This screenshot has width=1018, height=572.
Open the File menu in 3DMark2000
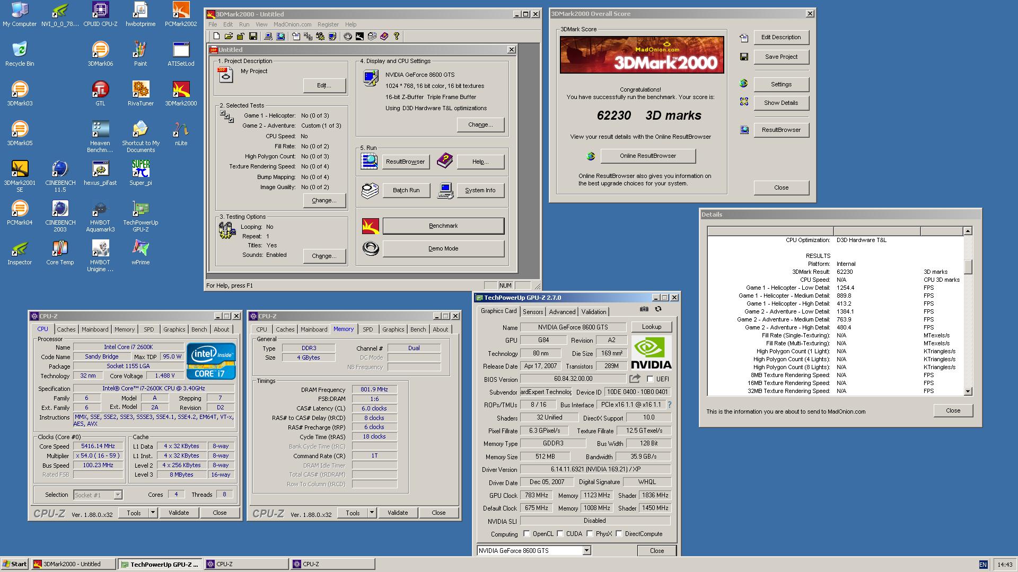click(213, 24)
